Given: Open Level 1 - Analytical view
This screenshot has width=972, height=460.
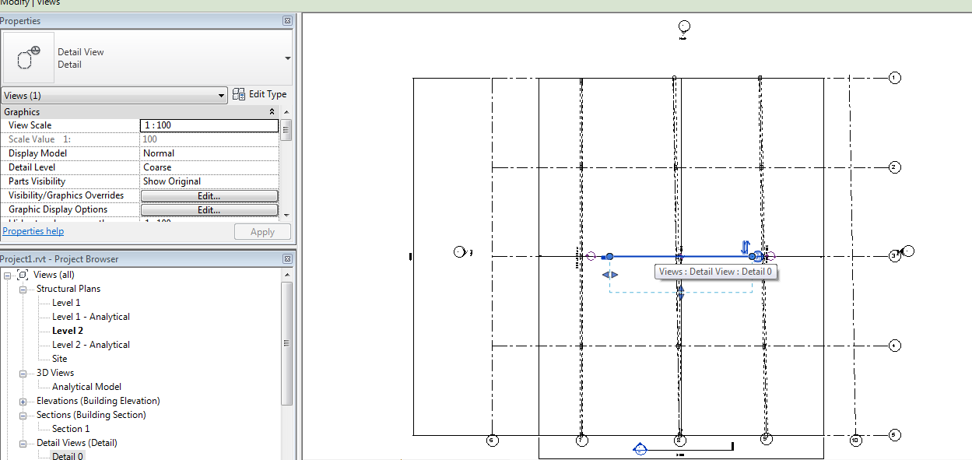Looking at the screenshot, I should 91,317.
